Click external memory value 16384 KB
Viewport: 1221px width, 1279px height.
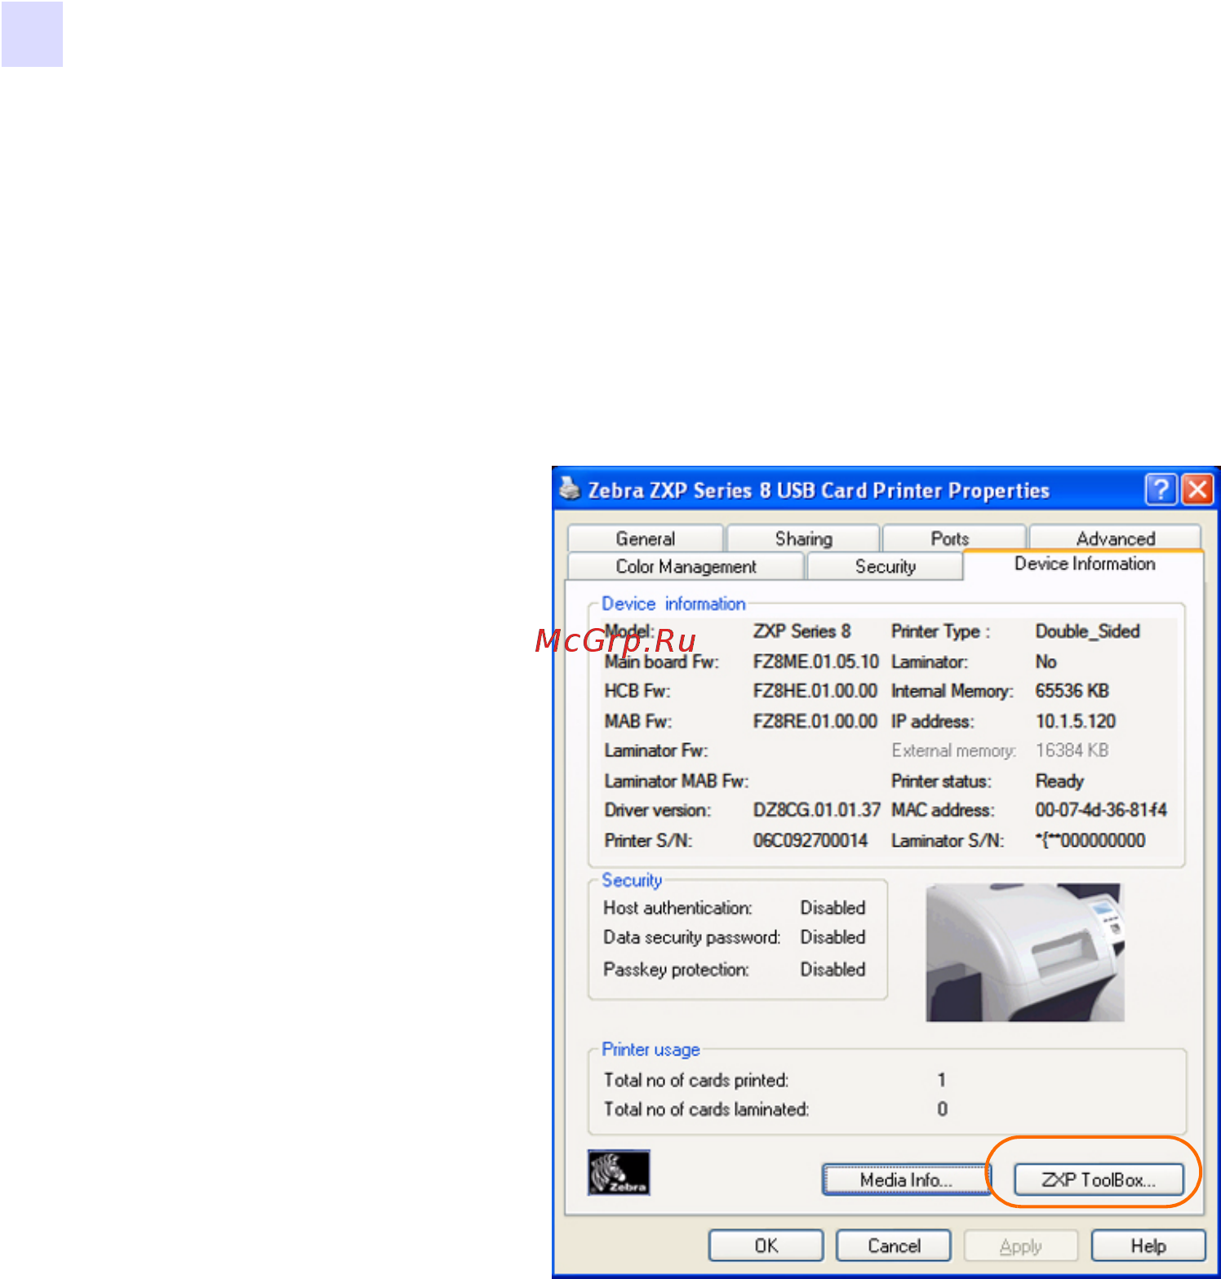[1072, 750]
